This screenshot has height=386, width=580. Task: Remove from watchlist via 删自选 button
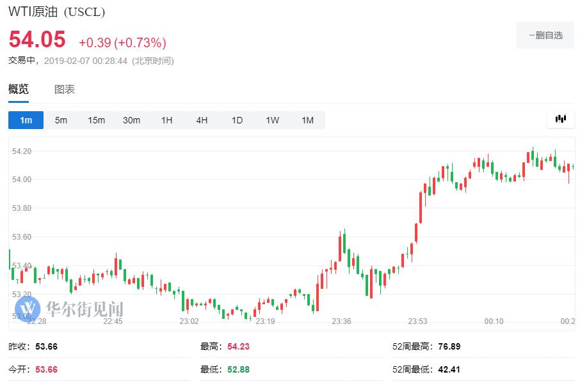click(545, 35)
